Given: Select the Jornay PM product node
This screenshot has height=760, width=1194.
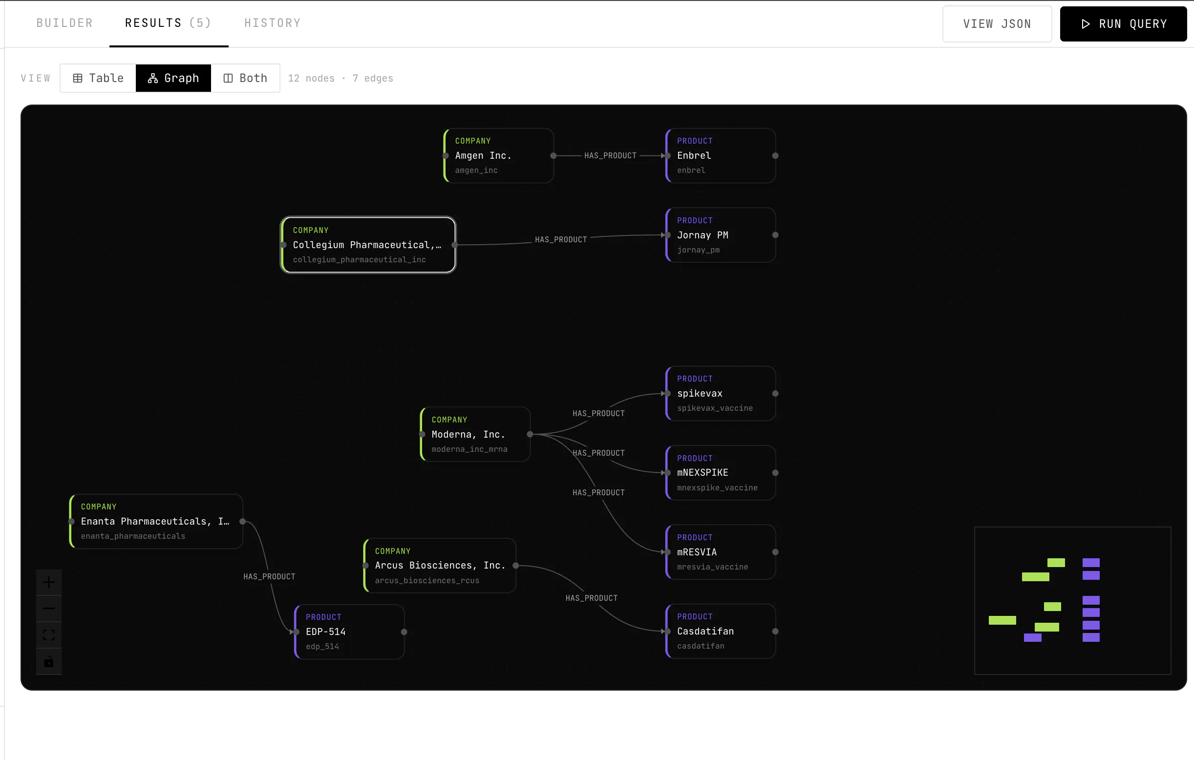Looking at the screenshot, I should click(x=721, y=235).
